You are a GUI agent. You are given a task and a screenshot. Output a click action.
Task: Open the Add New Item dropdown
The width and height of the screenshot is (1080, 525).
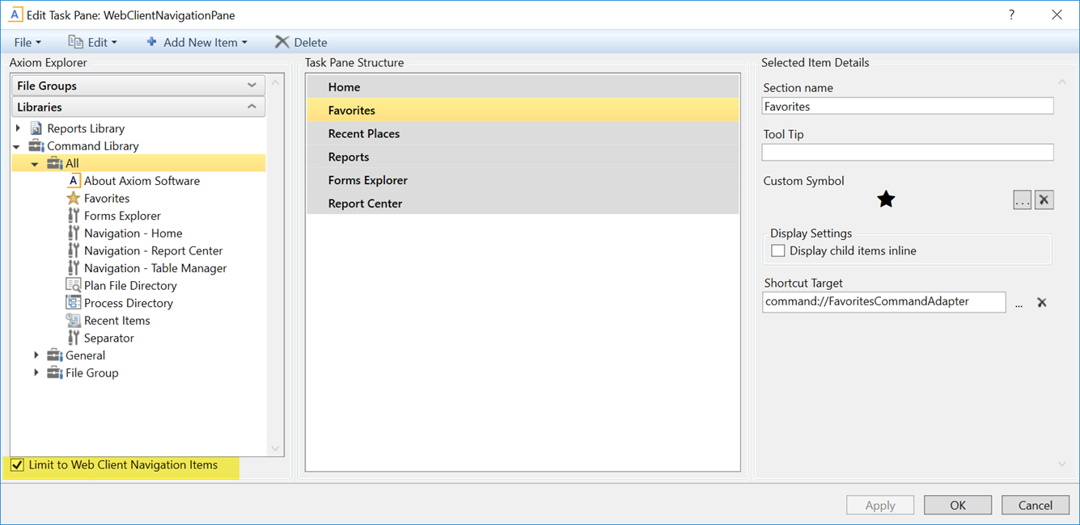pyautogui.click(x=197, y=42)
